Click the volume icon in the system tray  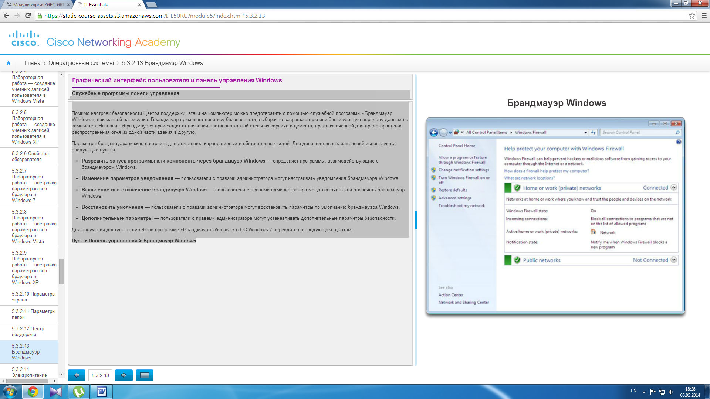coord(671,392)
